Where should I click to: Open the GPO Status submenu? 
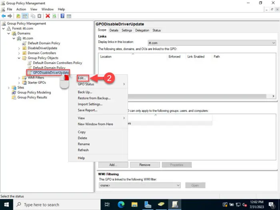(x=98, y=84)
